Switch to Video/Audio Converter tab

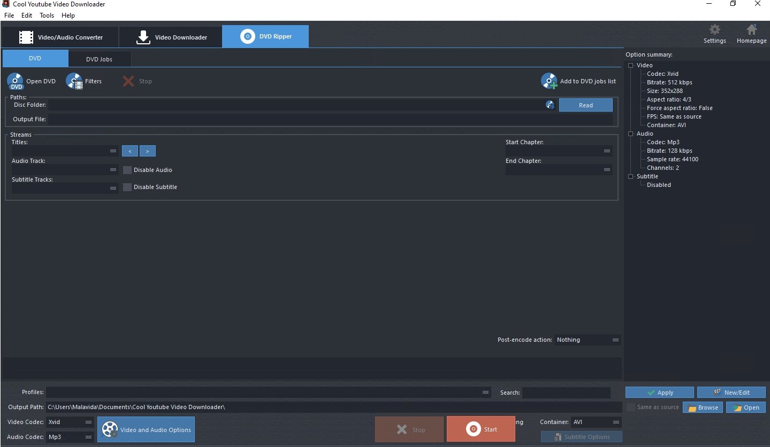(60, 37)
